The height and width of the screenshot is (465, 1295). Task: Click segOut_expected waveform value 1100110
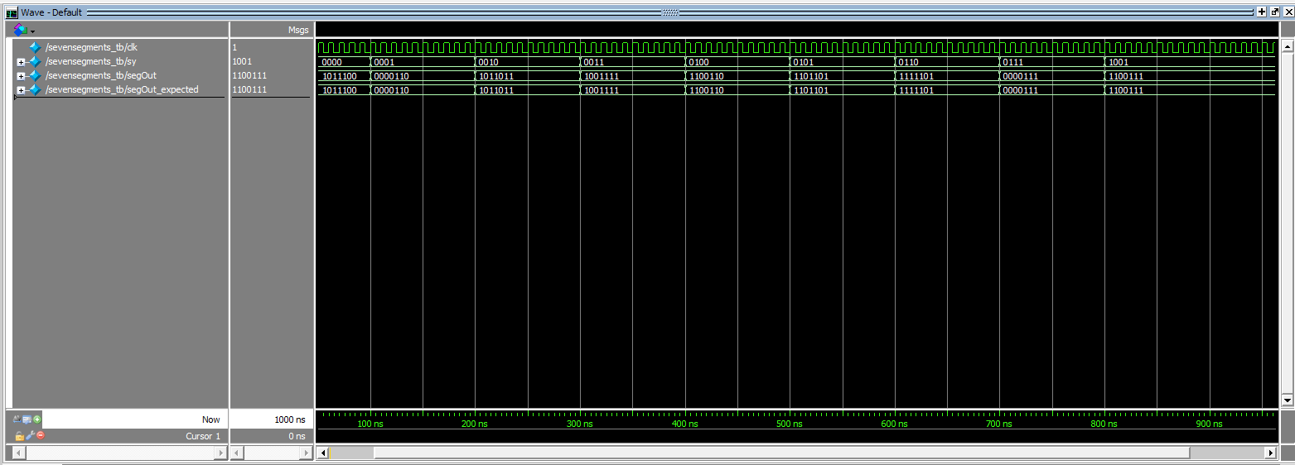pyautogui.click(x=707, y=90)
